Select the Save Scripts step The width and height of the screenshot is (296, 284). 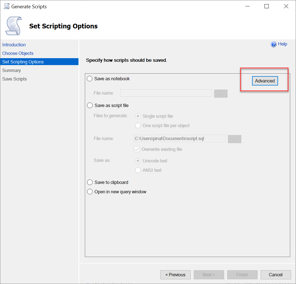tap(15, 79)
